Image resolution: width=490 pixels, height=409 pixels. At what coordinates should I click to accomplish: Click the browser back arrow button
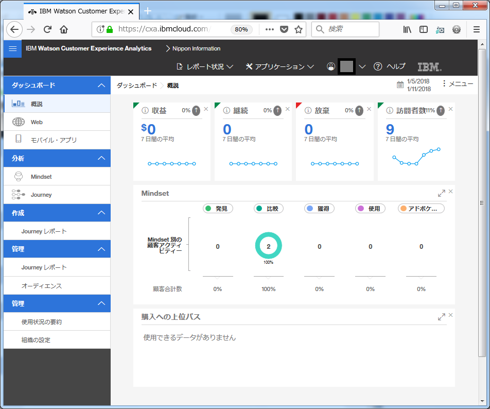pos(14,29)
